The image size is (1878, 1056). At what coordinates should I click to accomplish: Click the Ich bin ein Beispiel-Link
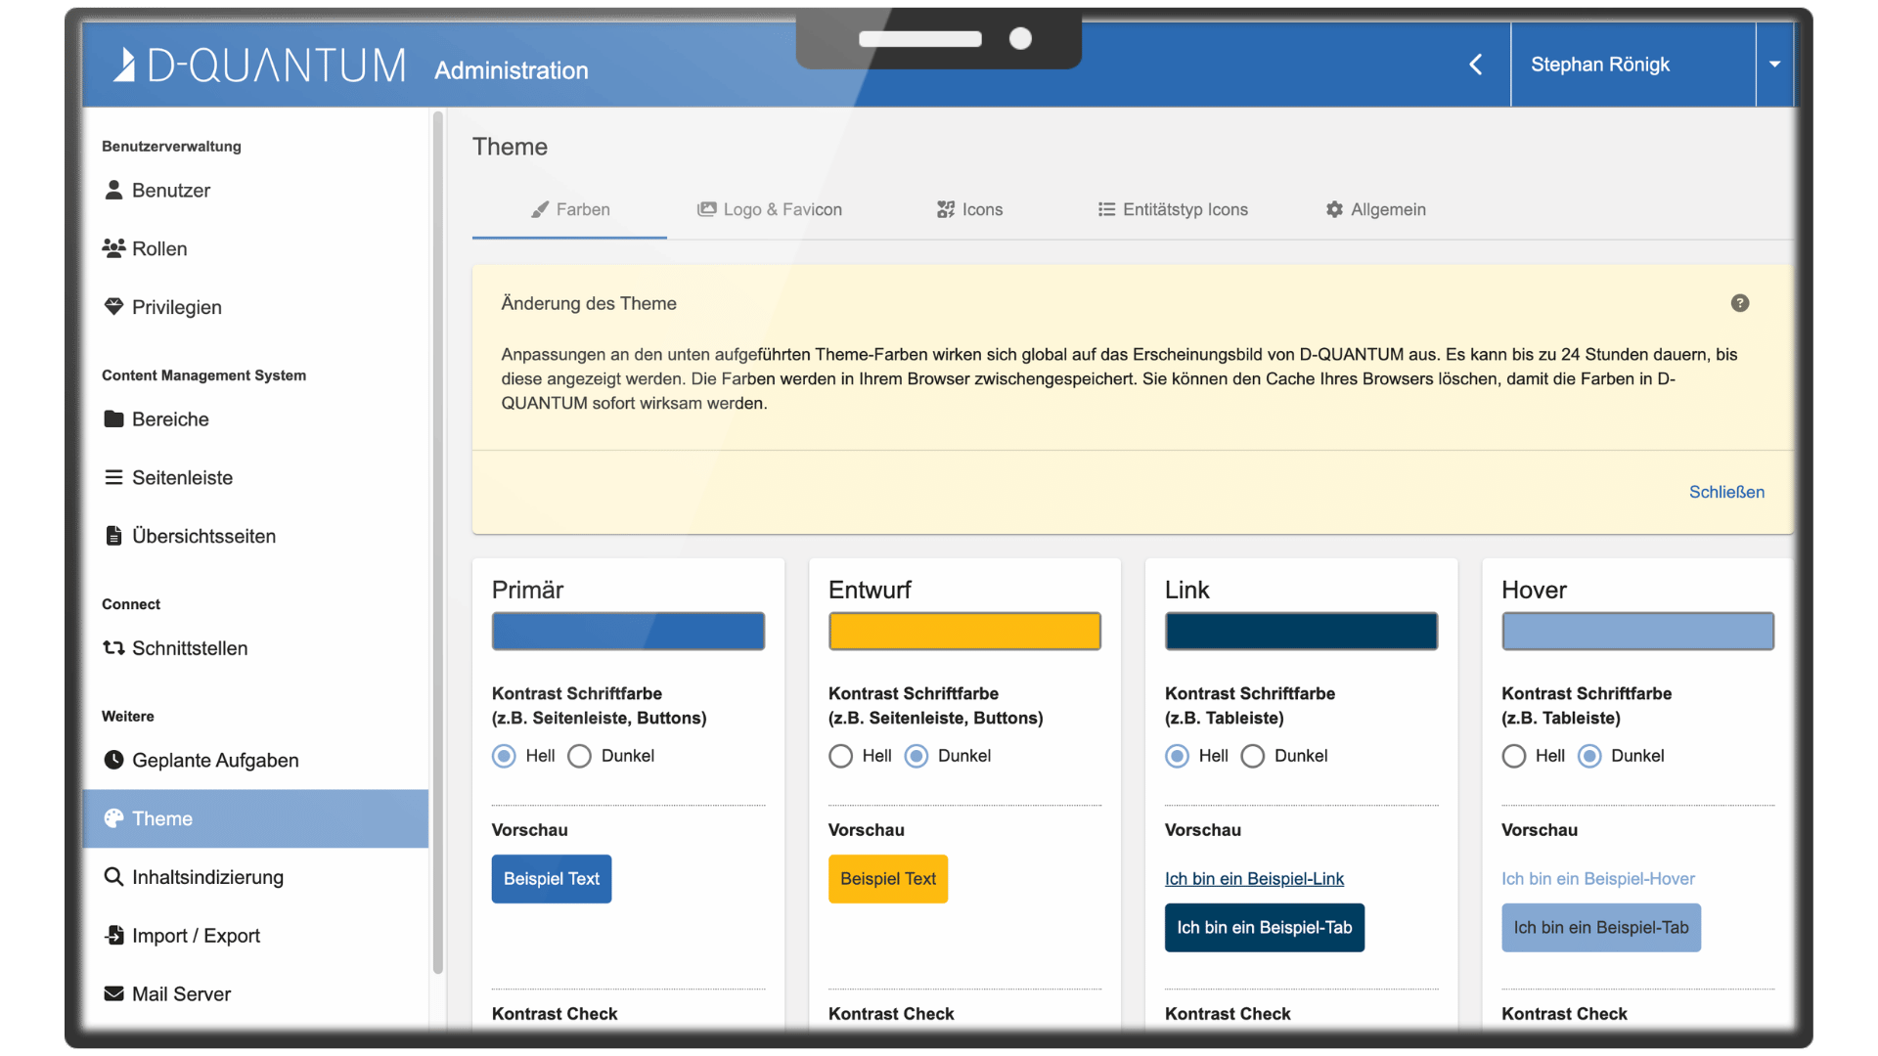(1254, 878)
